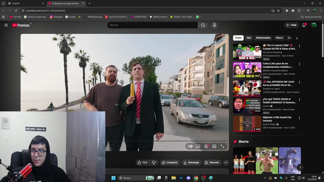Open PADRE DOMINGO video title link
324x182 pixels.
[279, 101]
